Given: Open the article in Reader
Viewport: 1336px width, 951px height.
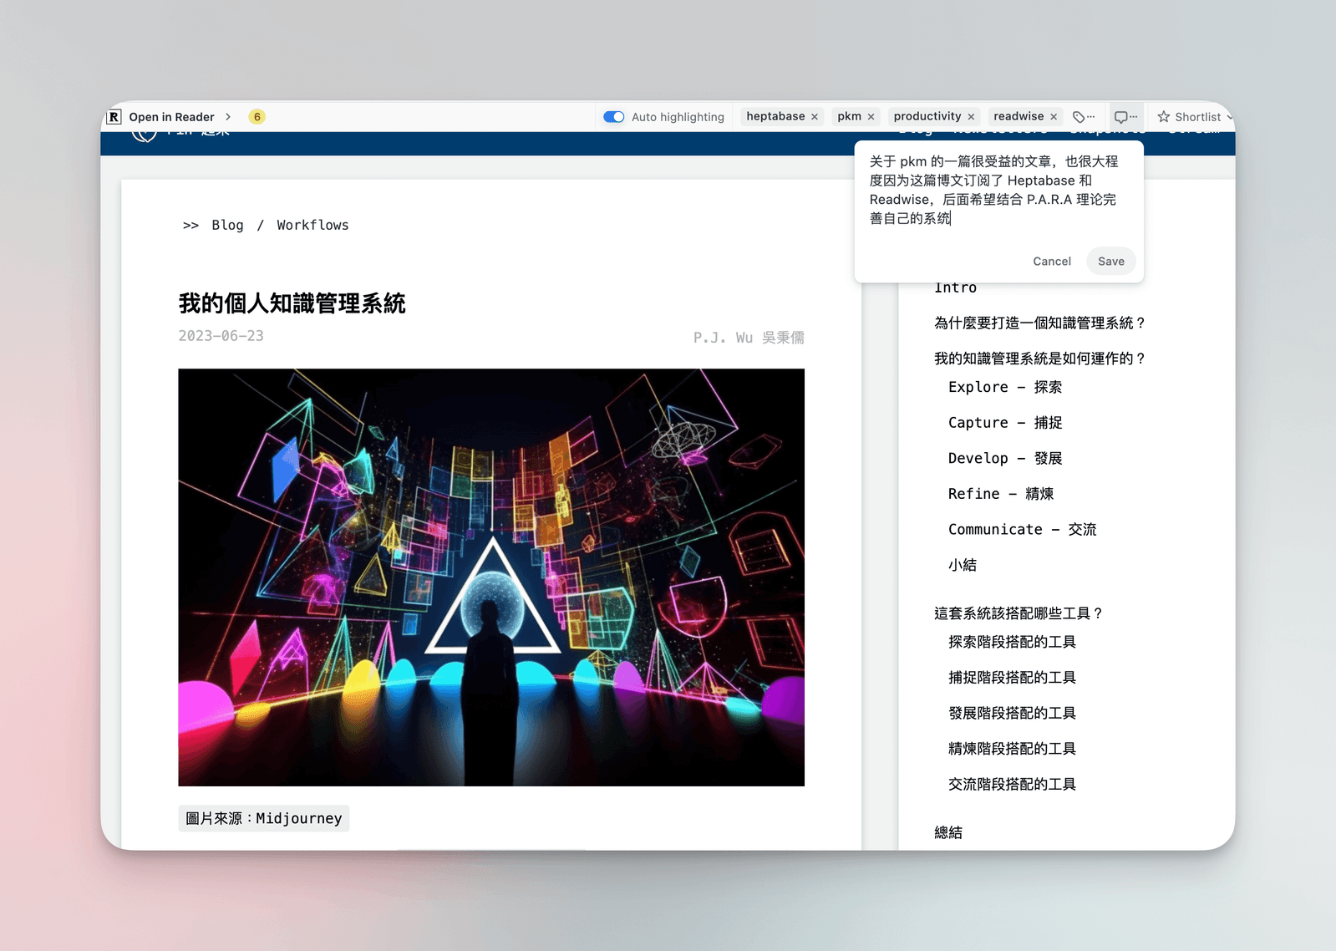Looking at the screenshot, I should click(x=171, y=117).
